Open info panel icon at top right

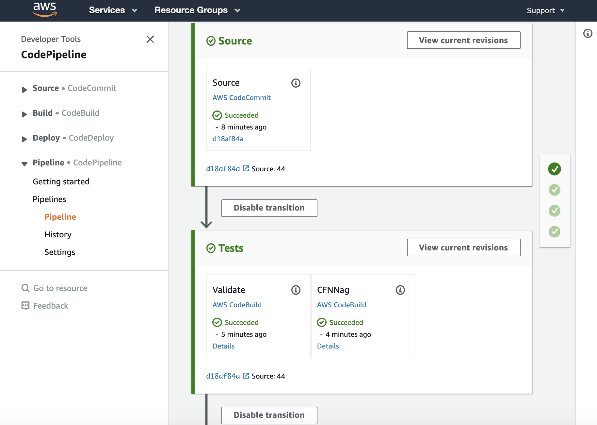(x=588, y=33)
